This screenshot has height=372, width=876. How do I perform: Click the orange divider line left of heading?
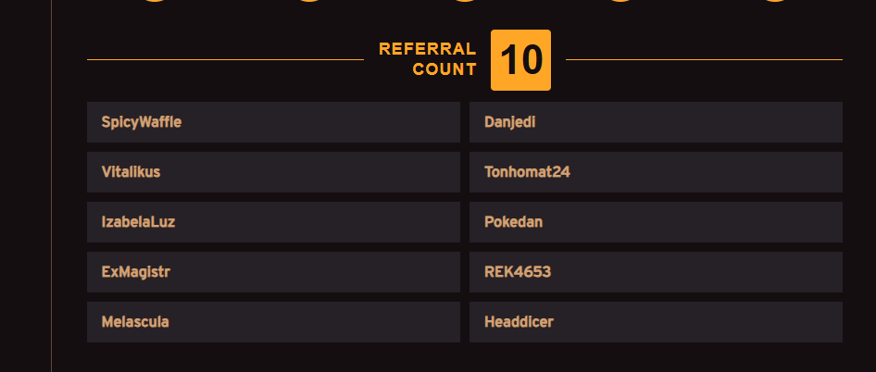(225, 60)
